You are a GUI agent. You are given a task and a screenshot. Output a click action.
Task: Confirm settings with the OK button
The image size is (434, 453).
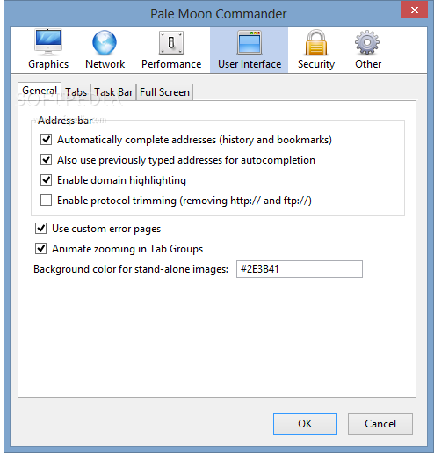(x=305, y=424)
